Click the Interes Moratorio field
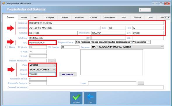The height and width of the screenshot is (106, 172). 38,60
